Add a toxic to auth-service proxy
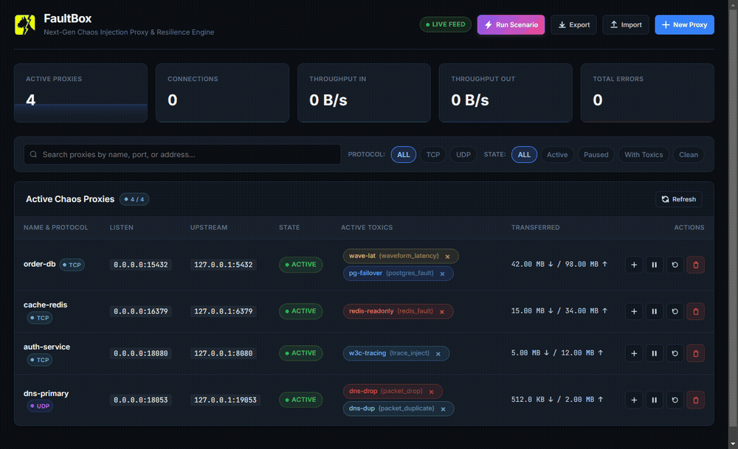738x449 pixels. pos(634,353)
